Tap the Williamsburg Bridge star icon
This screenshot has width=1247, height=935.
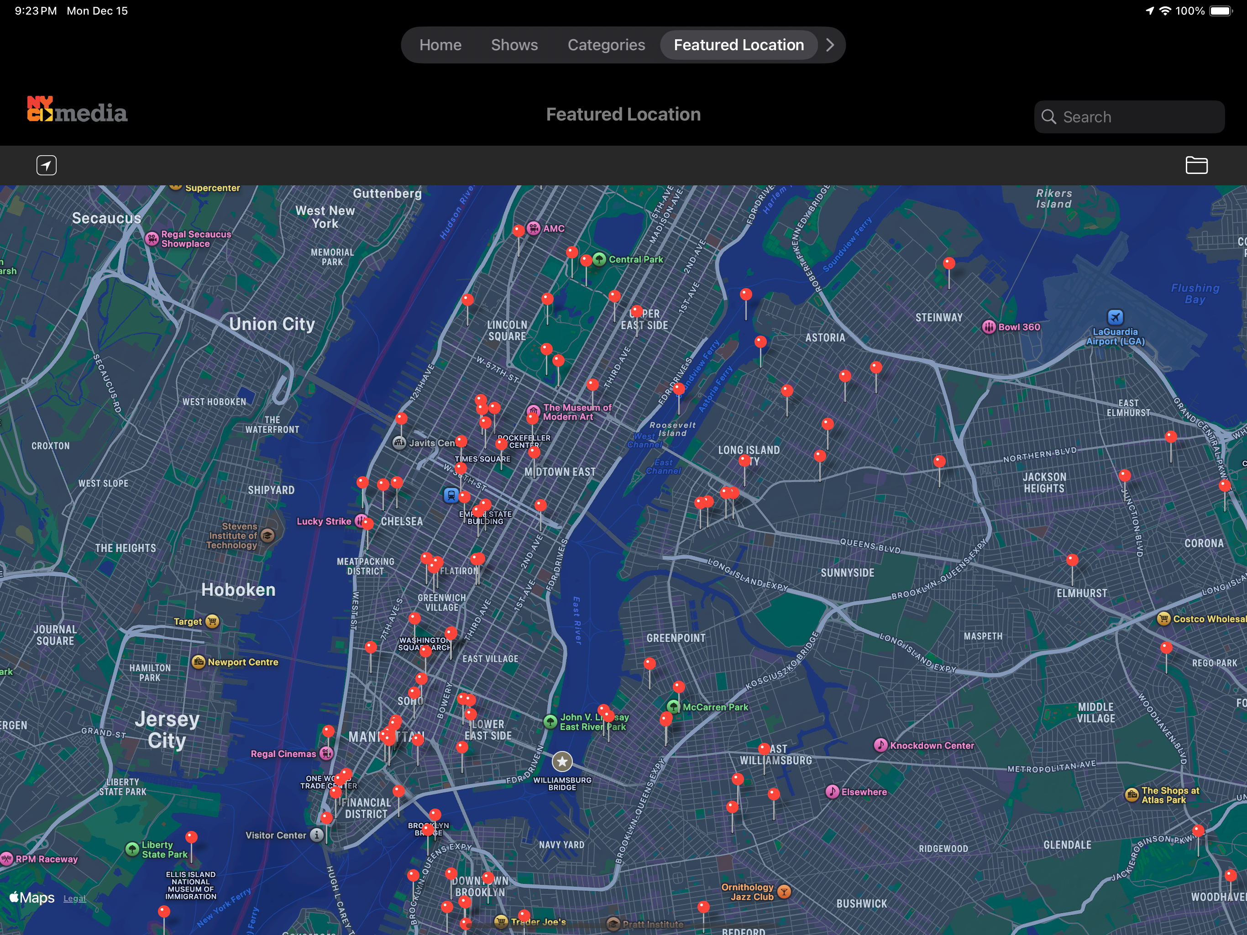[x=562, y=762]
